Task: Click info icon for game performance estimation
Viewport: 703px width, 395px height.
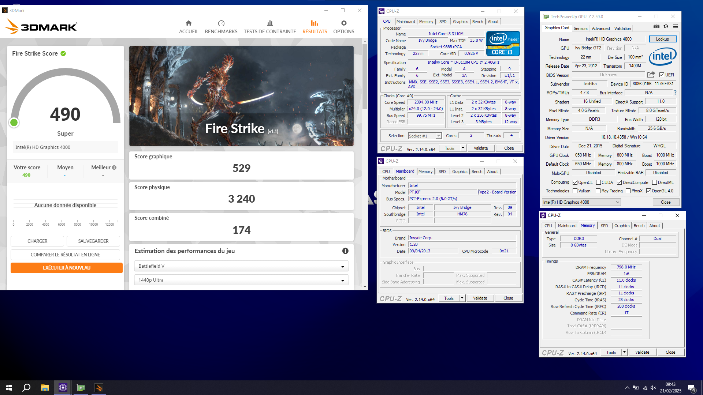Action: tap(345, 251)
